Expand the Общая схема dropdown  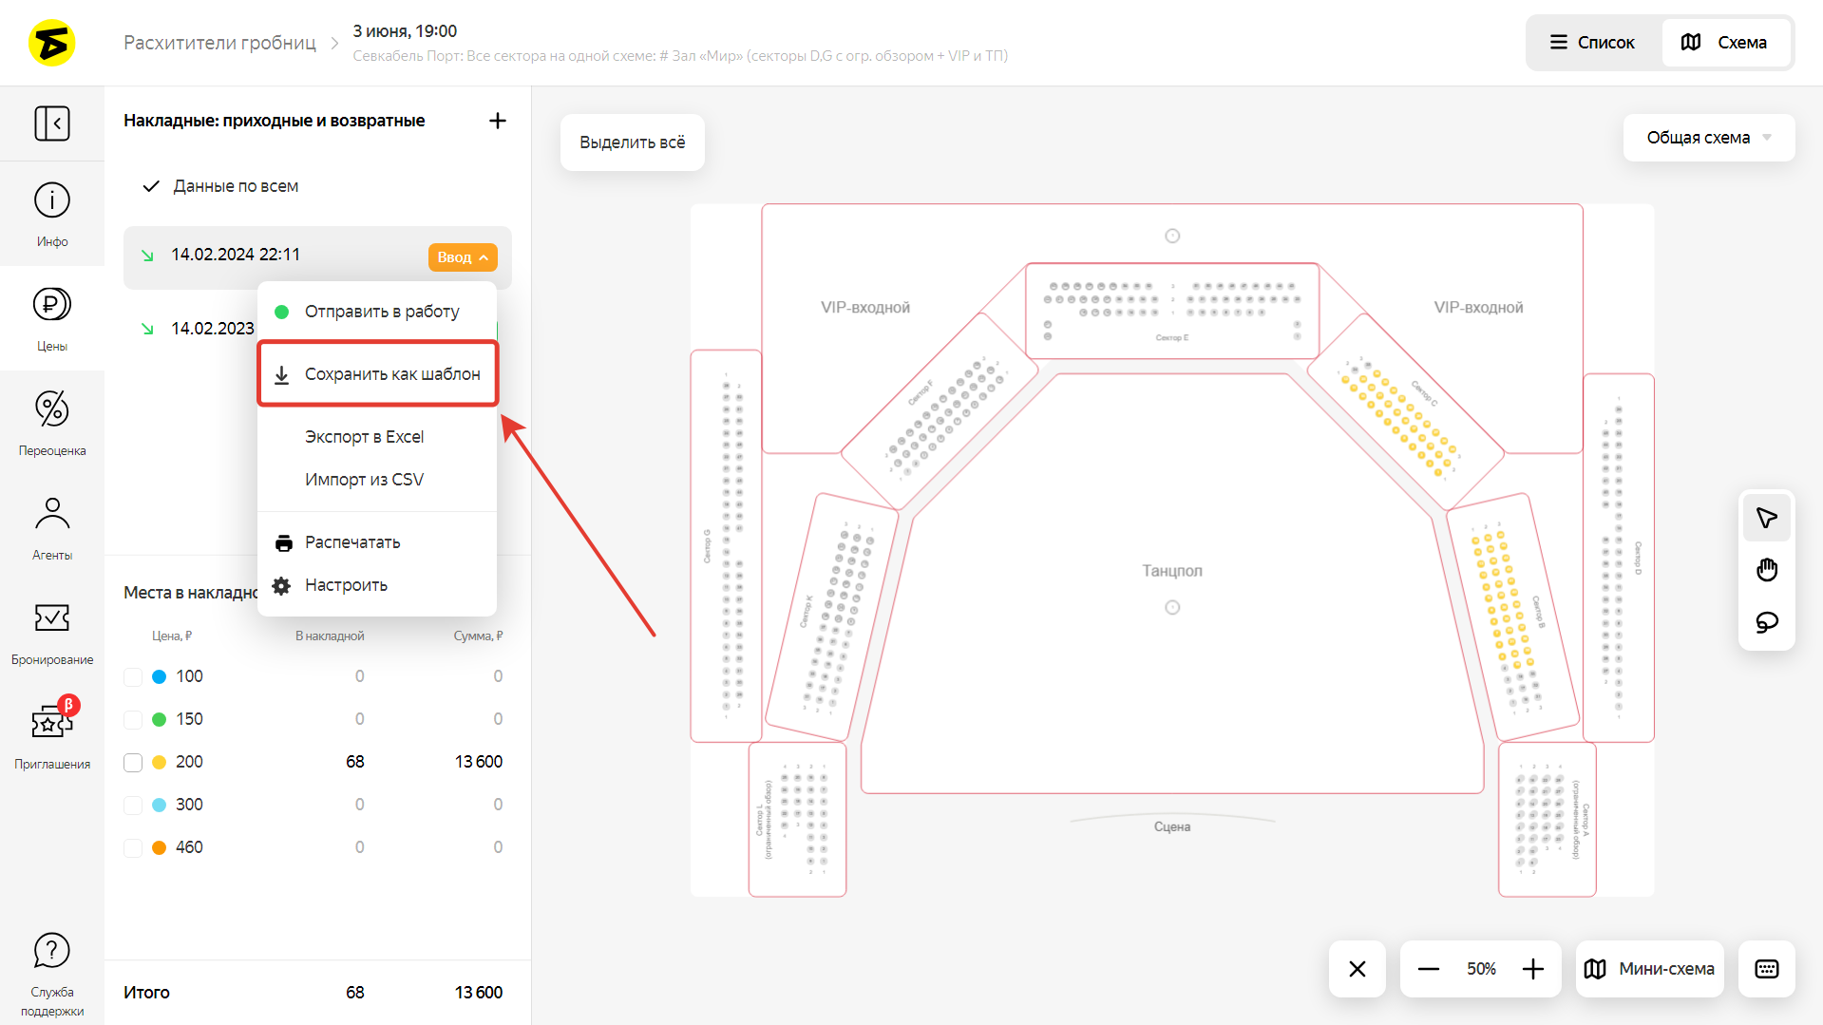1708,138
